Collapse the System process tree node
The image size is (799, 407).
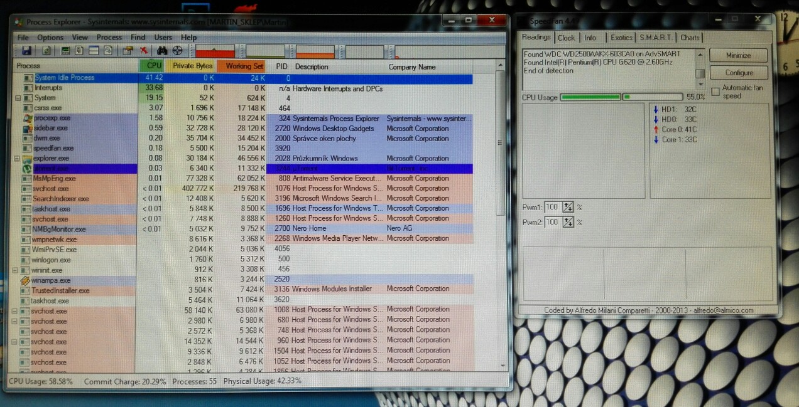point(18,98)
